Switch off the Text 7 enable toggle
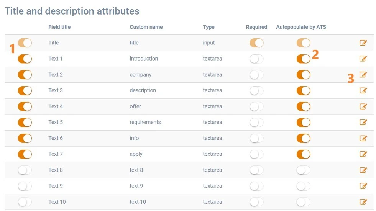Image resolution: width=376 pixels, height=211 pixels. [x=25, y=154]
